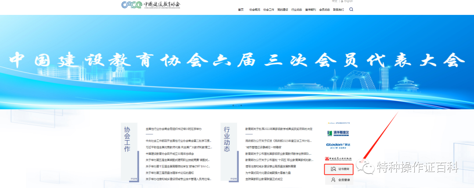Viewport: 474px width, 188px height.
Task: Open the 党的建设 menu item
Action: coord(283,10)
